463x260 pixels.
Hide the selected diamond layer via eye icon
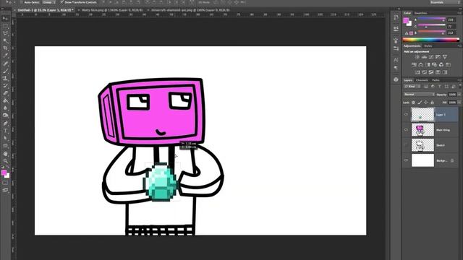pos(407,114)
